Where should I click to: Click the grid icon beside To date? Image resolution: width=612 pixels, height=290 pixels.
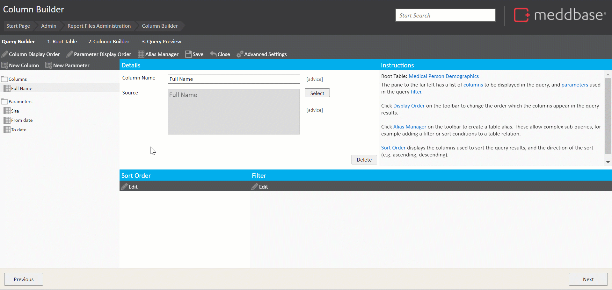(x=7, y=130)
